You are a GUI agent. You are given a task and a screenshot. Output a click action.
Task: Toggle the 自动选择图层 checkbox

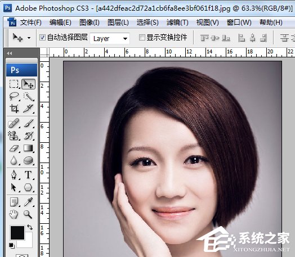pyautogui.click(x=42, y=37)
